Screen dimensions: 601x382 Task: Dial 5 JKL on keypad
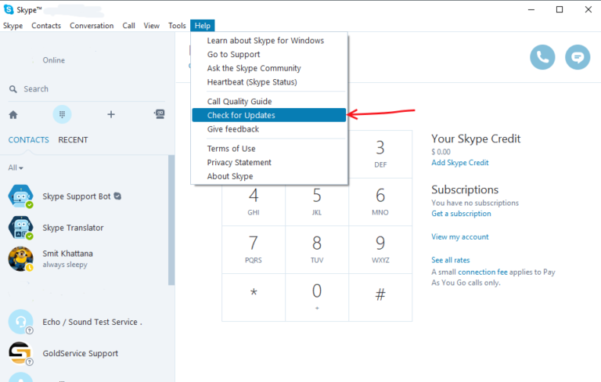coord(317,202)
